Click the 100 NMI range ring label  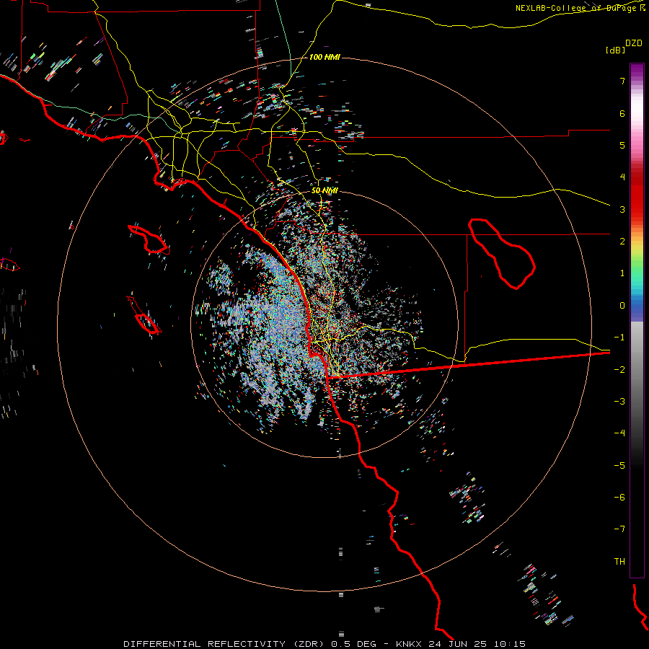point(324,57)
